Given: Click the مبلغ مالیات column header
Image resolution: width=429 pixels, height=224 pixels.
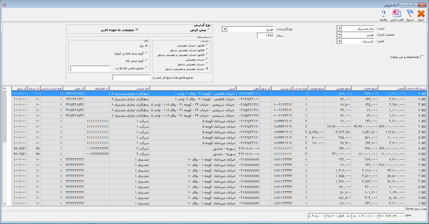Looking at the screenshot, I should (x=364, y=89).
